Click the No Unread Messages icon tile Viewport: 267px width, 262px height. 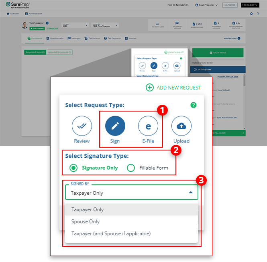(177, 25)
